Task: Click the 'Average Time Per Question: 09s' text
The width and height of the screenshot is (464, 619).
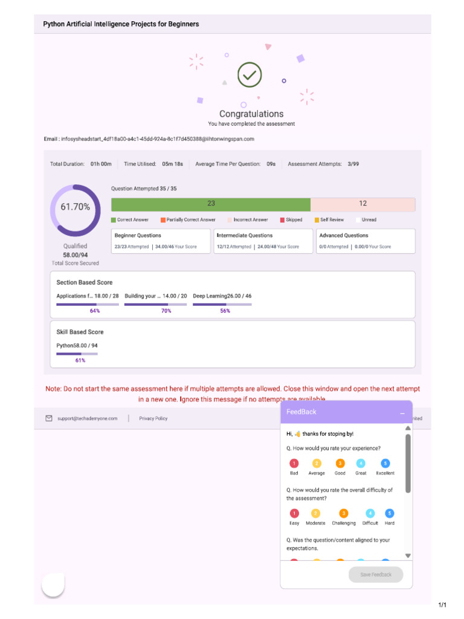Action: [x=235, y=164]
